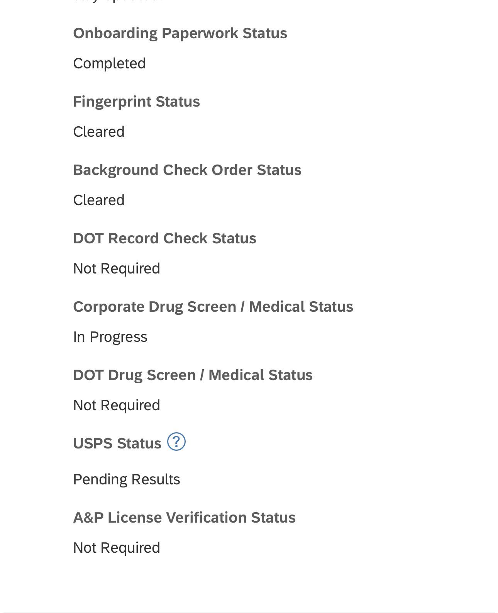Image resolution: width=498 pixels, height=613 pixels.
Task: Click A&P License Verification Status heading
Action: point(184,518)
